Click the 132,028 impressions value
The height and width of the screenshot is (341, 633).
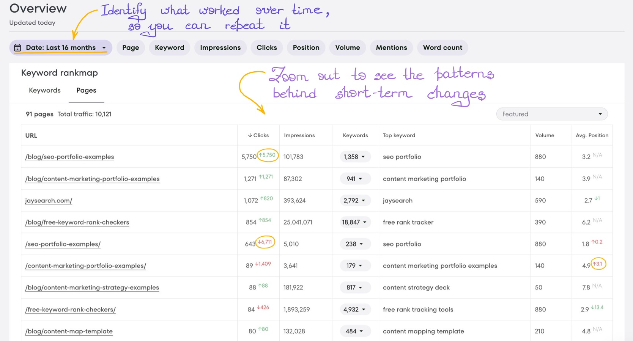(x=294, y=331)
